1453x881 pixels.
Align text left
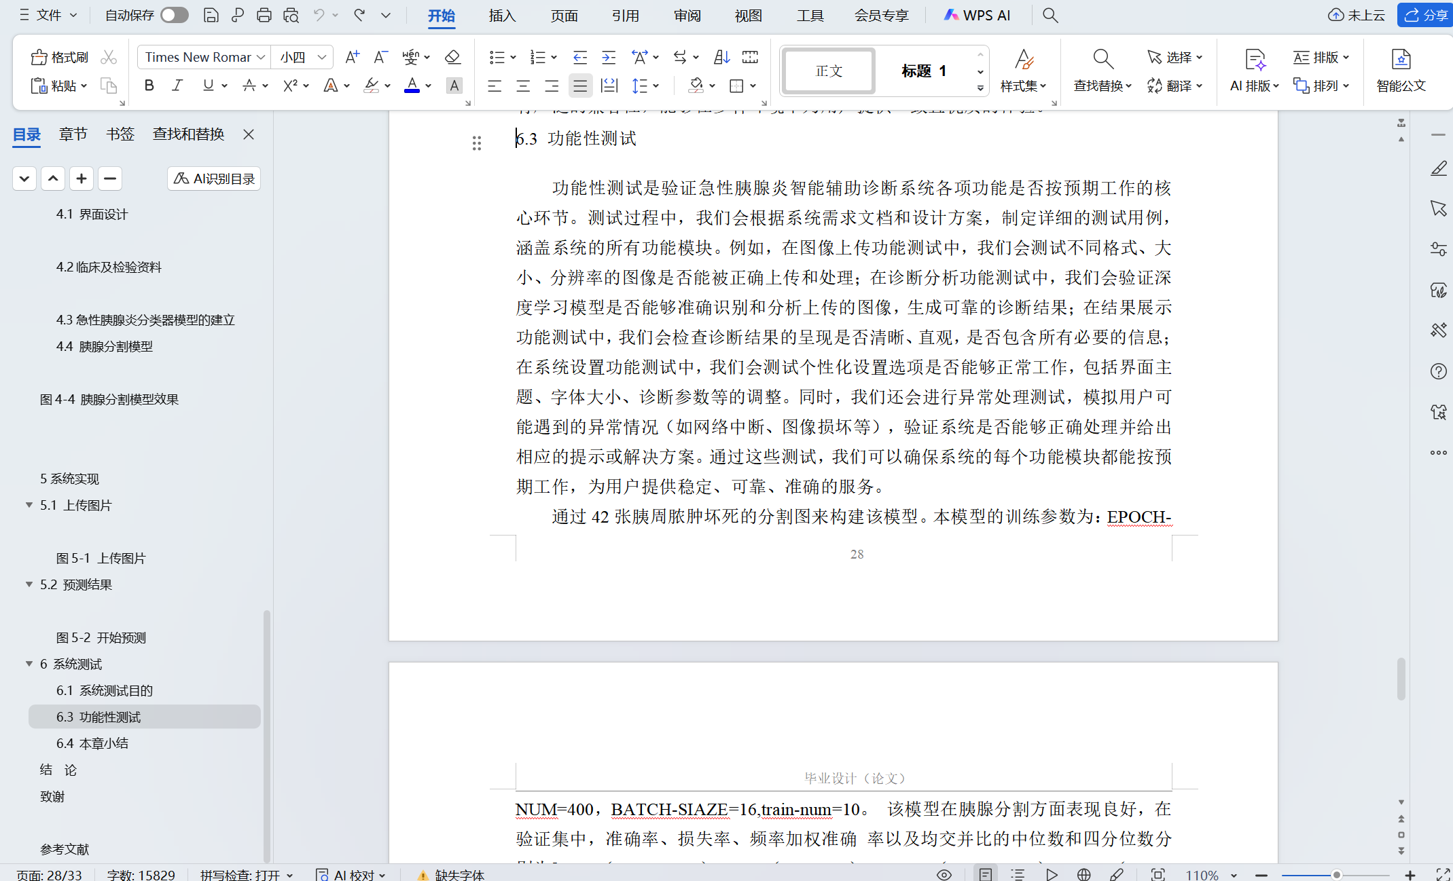[x=494, y=86]
